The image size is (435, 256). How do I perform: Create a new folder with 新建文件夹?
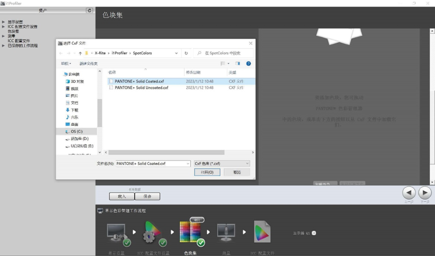89,64
